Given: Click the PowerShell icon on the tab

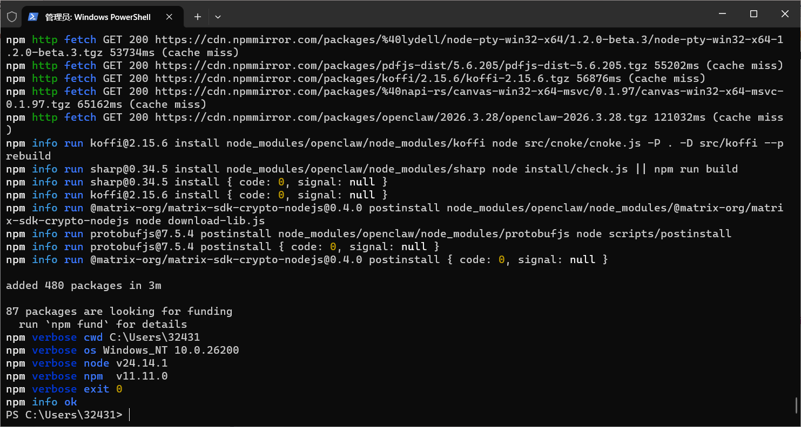Looking at the screenshot, I should click(33, 17).
